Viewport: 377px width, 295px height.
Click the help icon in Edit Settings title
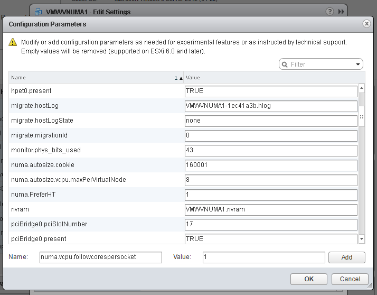click(330, 11)
